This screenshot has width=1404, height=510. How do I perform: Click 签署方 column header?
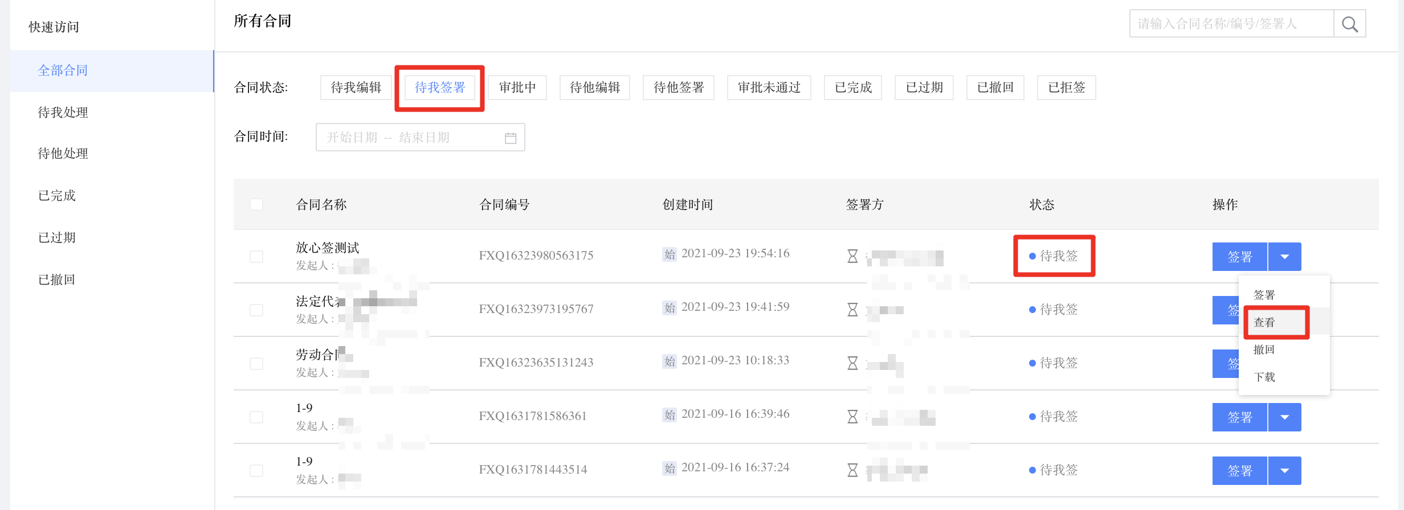pos(864,205)
